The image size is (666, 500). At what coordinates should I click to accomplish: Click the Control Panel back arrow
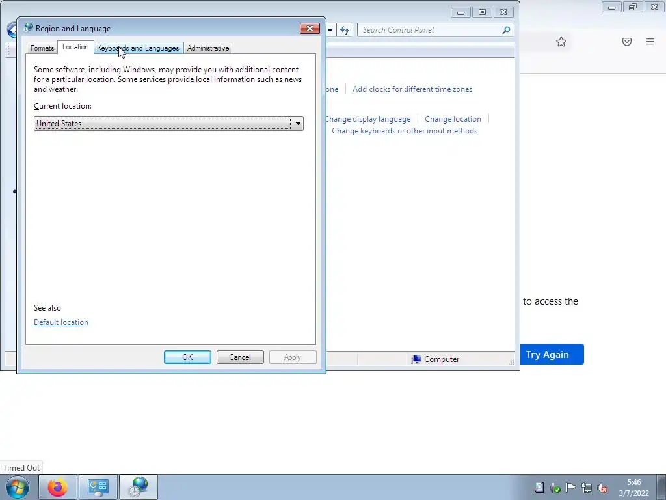tap(12, 30)
